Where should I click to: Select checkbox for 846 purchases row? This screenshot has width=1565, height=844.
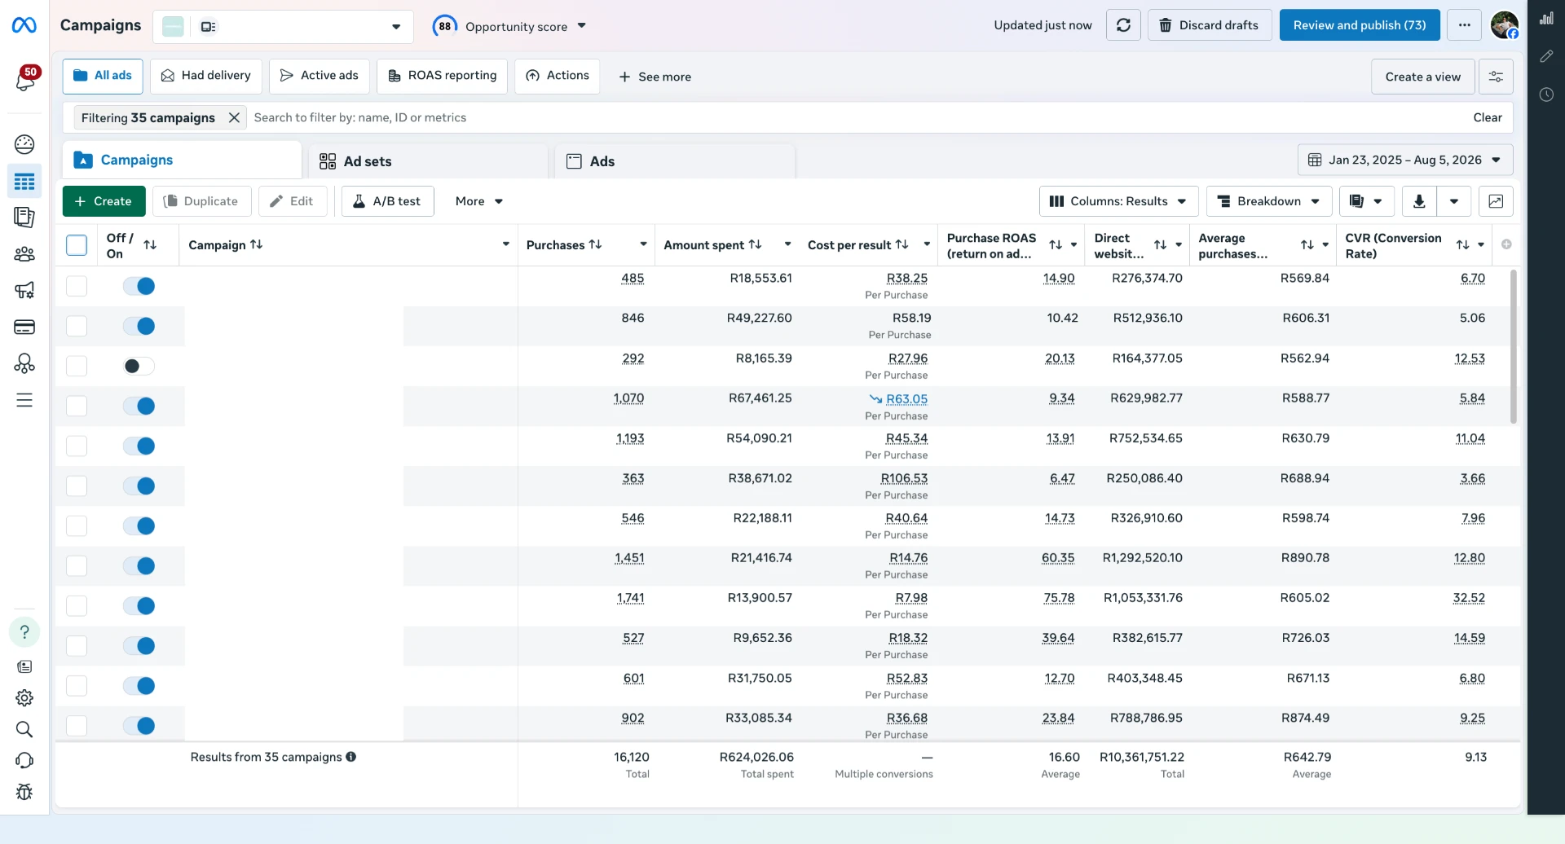click(77, 326)
